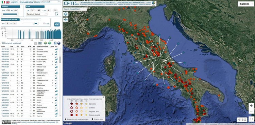
Task: Activate the draw-area selection rectangle icon
Action: pyautogui.click(x=56, y=14)
